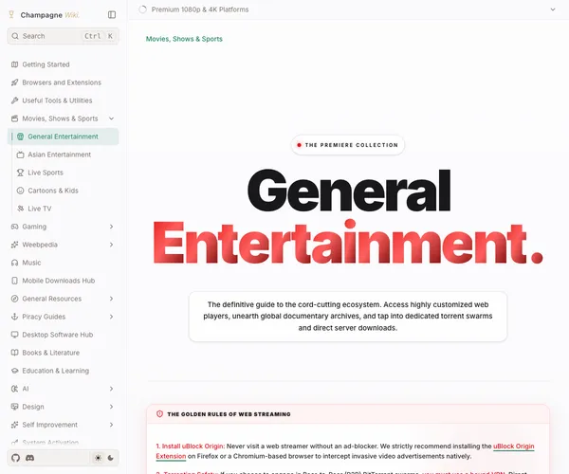Click the Cartoons & Kids smiley icon
Image resolution: width=569 pixels, height=474 pixels.
[20, 191]
